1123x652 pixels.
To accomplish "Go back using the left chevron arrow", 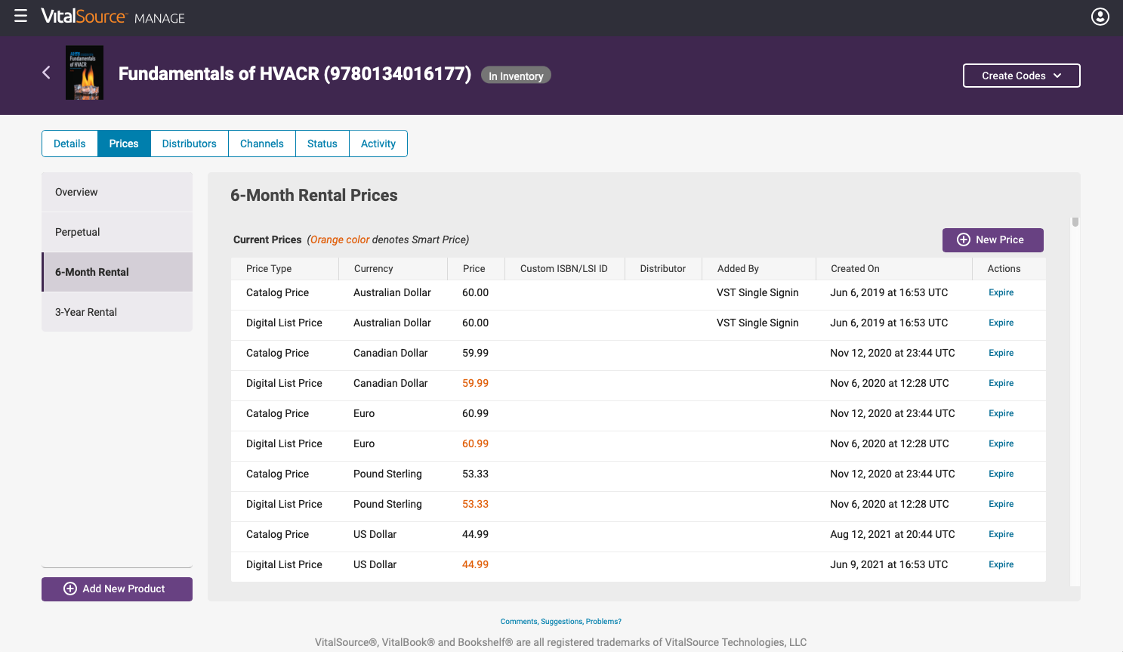I will (46, 73).
